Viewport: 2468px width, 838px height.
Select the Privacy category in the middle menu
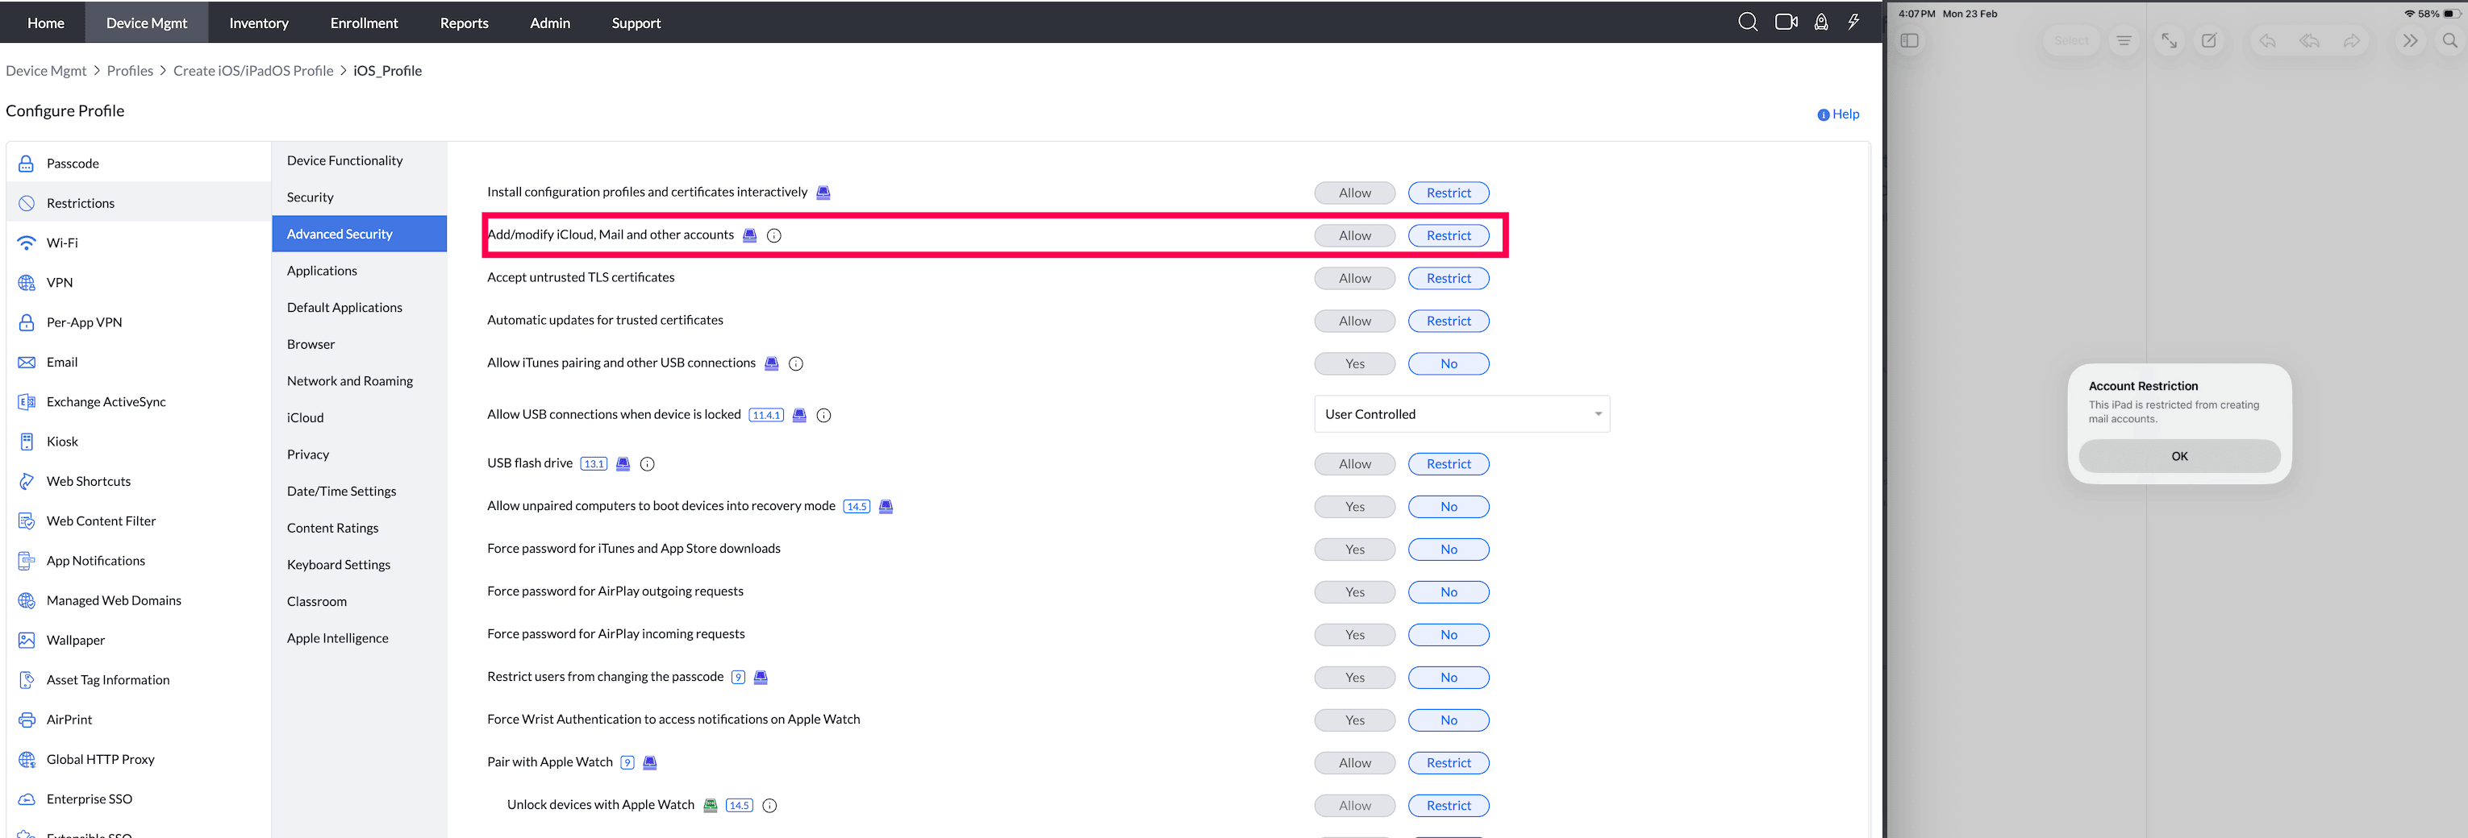coord(306,454)
